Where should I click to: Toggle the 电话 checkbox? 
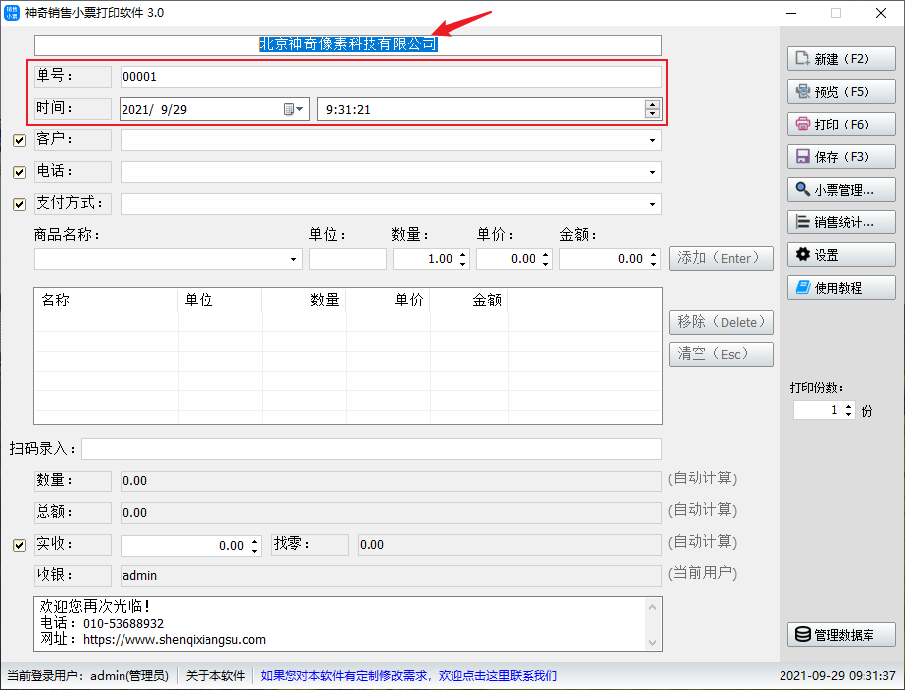click(20, 172)
